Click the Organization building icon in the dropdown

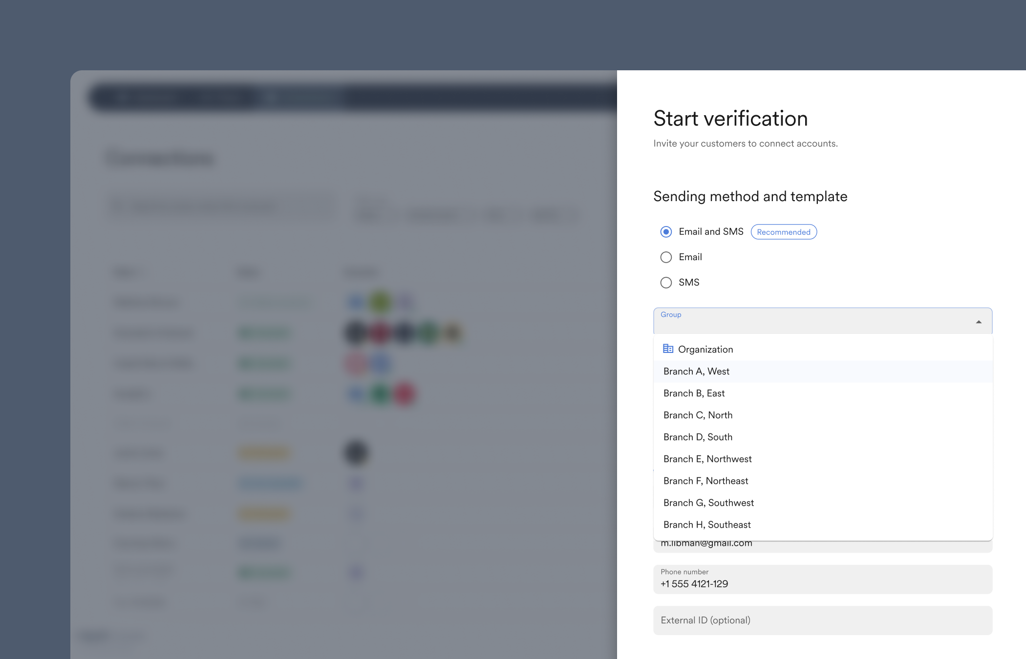tap(668, 349)
